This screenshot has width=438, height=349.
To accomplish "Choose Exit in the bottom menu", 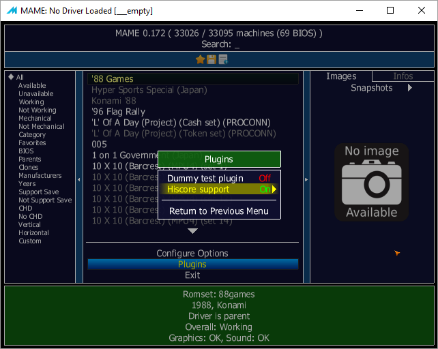I will (x=192, y=275).
